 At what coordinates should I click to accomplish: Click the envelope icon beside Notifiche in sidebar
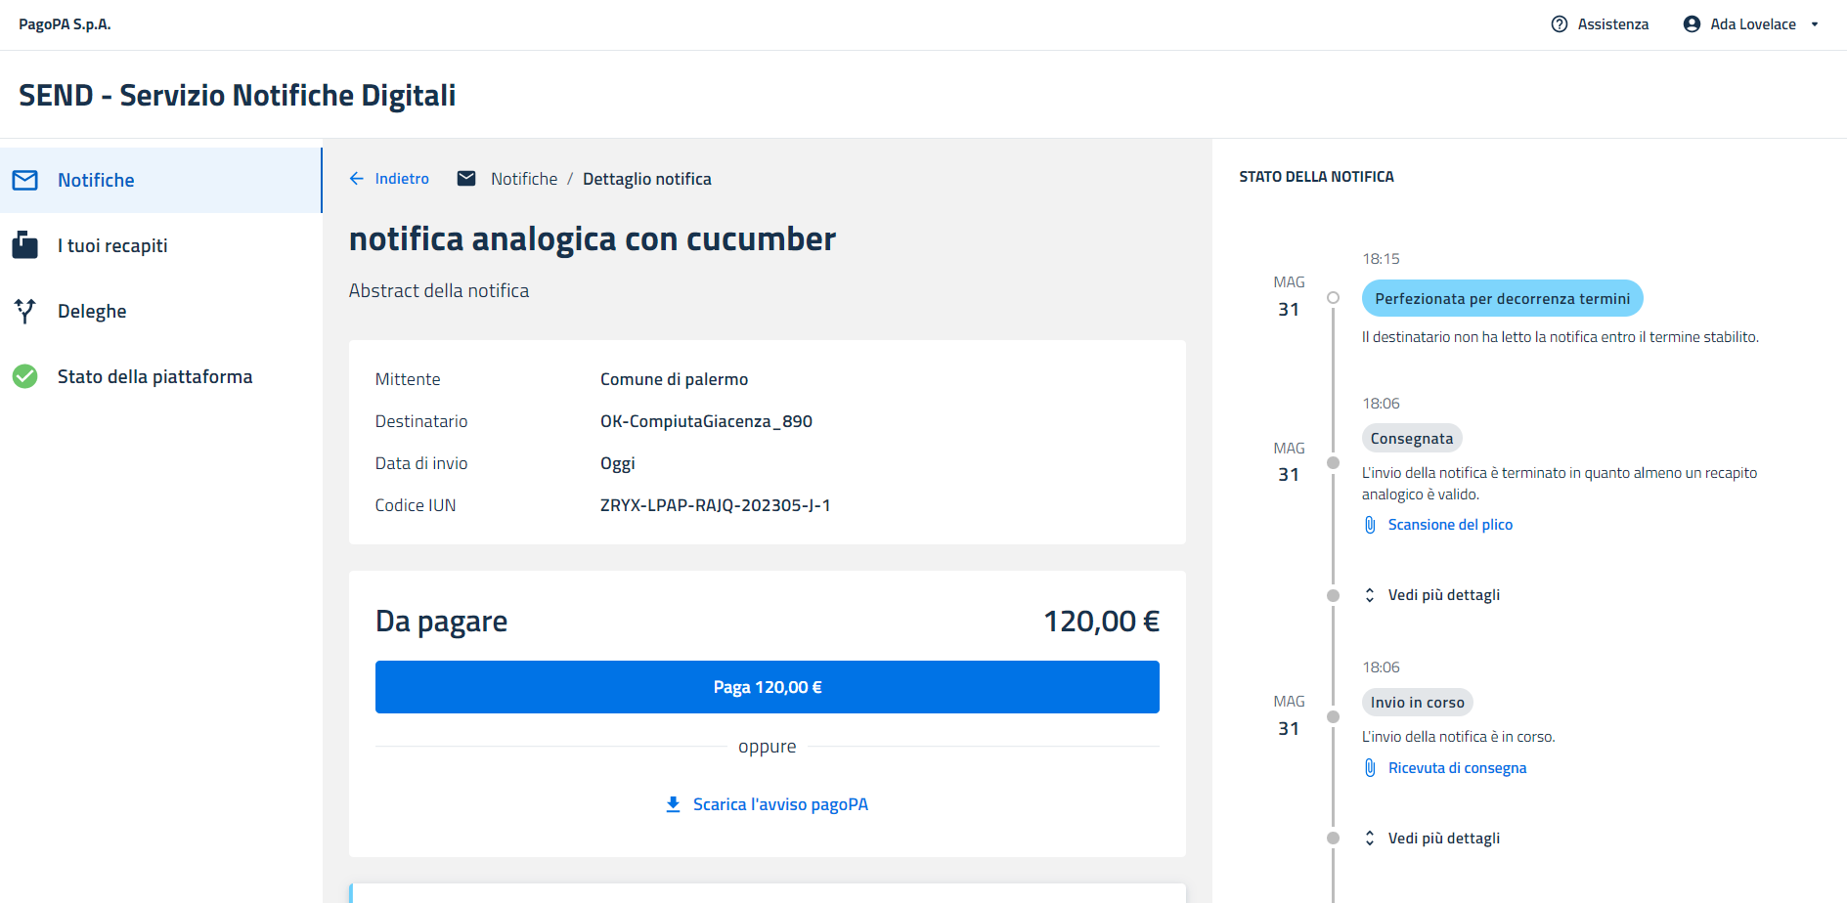pyautogui.click(x=25, y=180)
